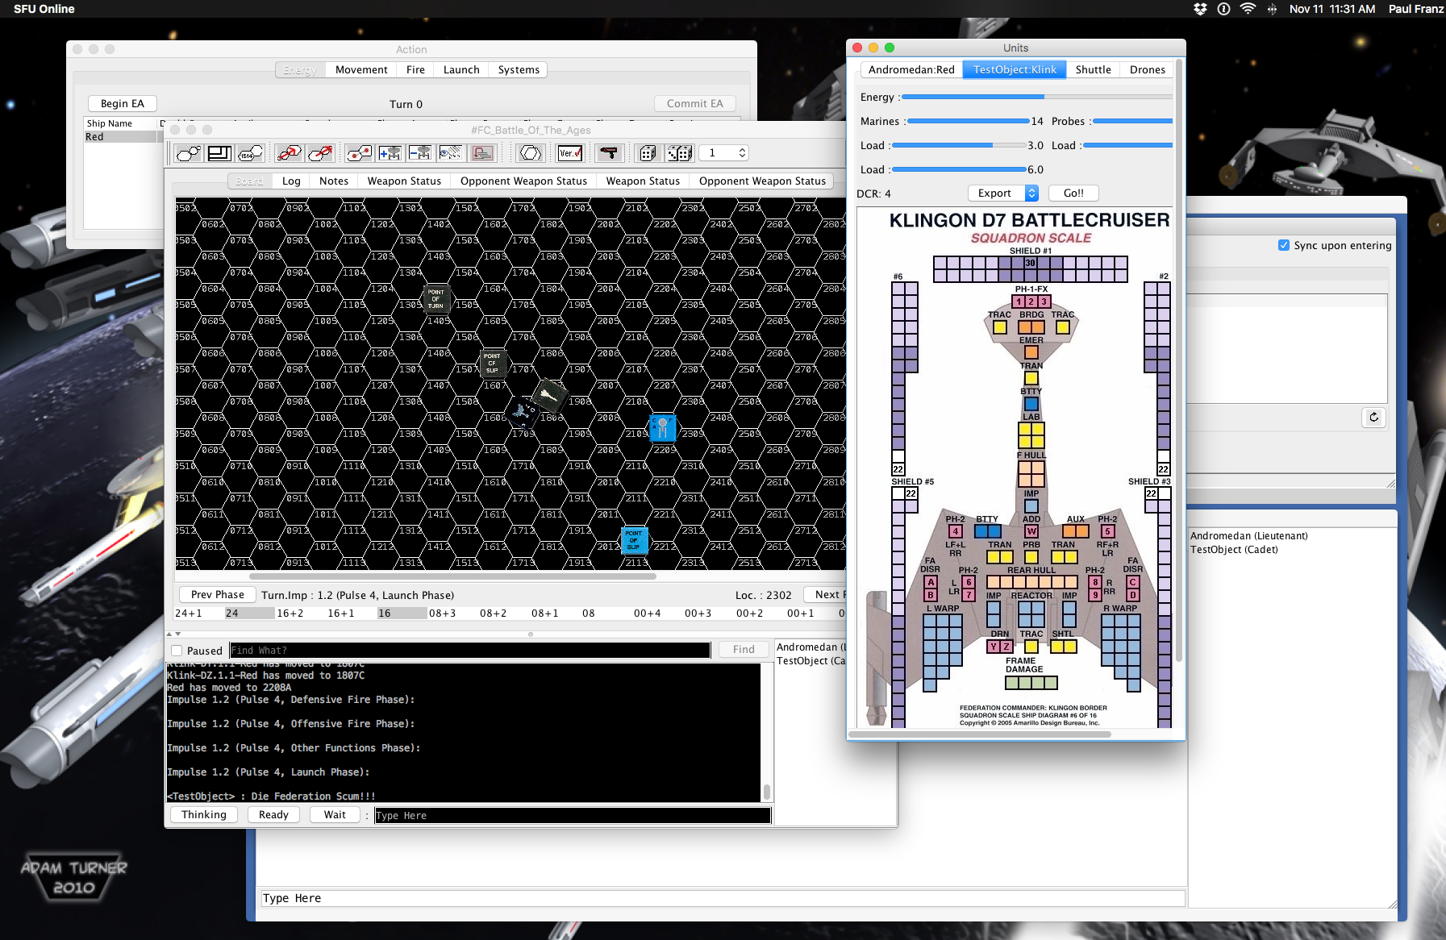Screen dimensions: 1446x940
Task: Select the TestObject:Klink tab
Action: point(1015,70)
